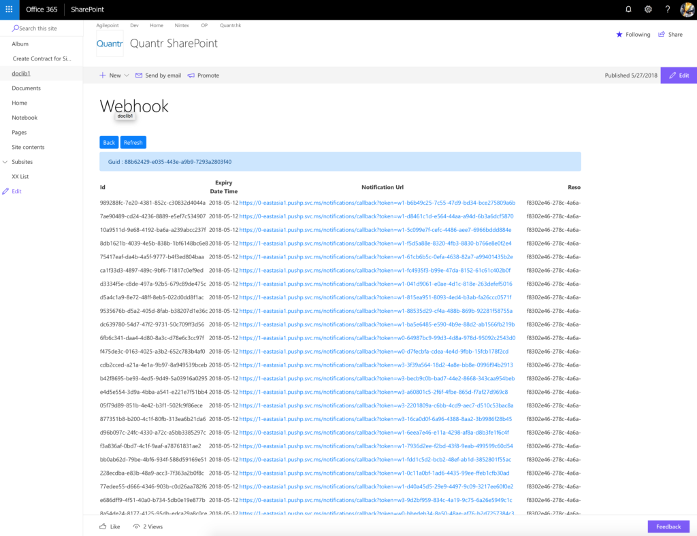Click Office 365 in the top bar
This screenshot has height=536, width=697.
[42, 10]
